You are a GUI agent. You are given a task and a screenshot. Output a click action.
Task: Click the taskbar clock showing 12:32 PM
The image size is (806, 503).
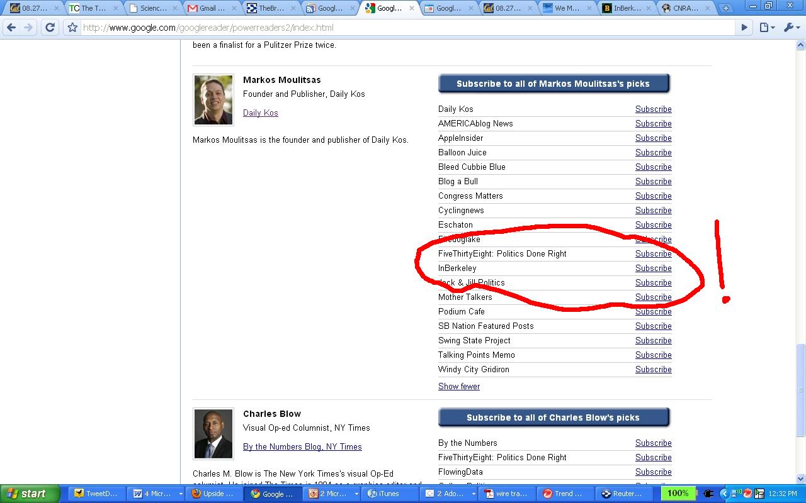coord(783,494)
